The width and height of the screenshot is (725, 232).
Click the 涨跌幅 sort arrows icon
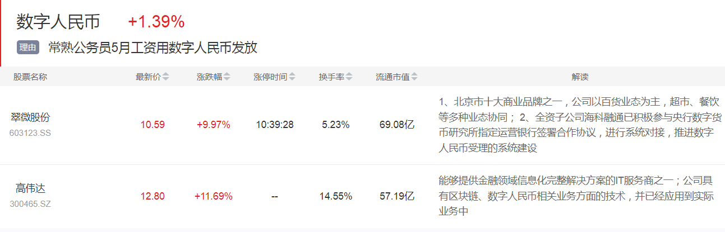point(227,77)
